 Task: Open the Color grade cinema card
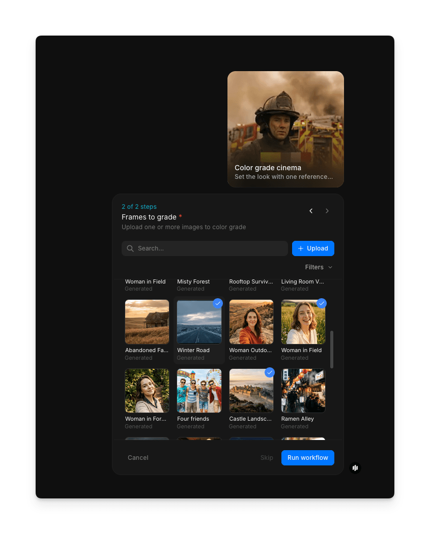(x=285, y=129)
